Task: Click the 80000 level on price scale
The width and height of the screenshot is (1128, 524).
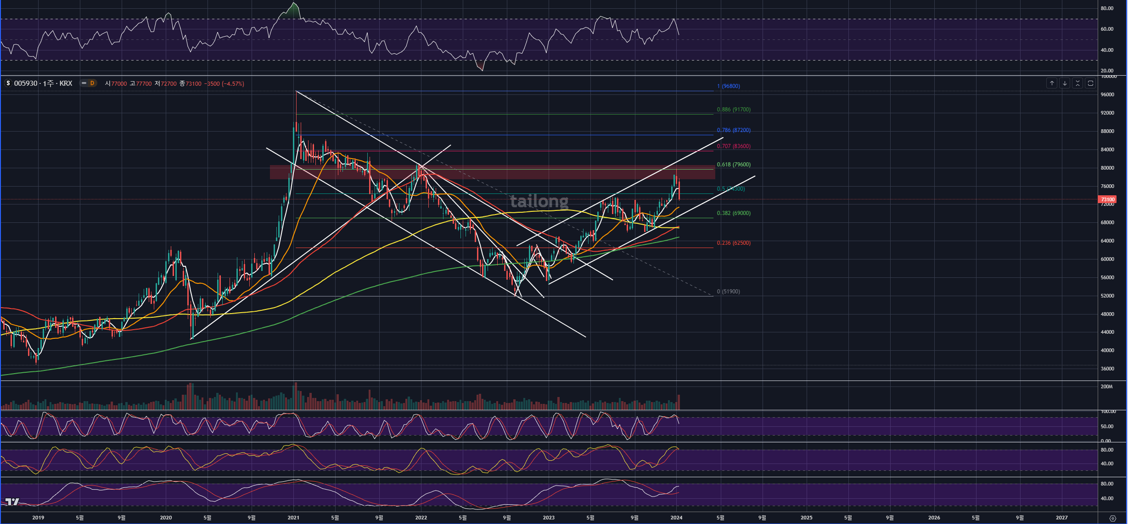Action: click(1107, 168)
